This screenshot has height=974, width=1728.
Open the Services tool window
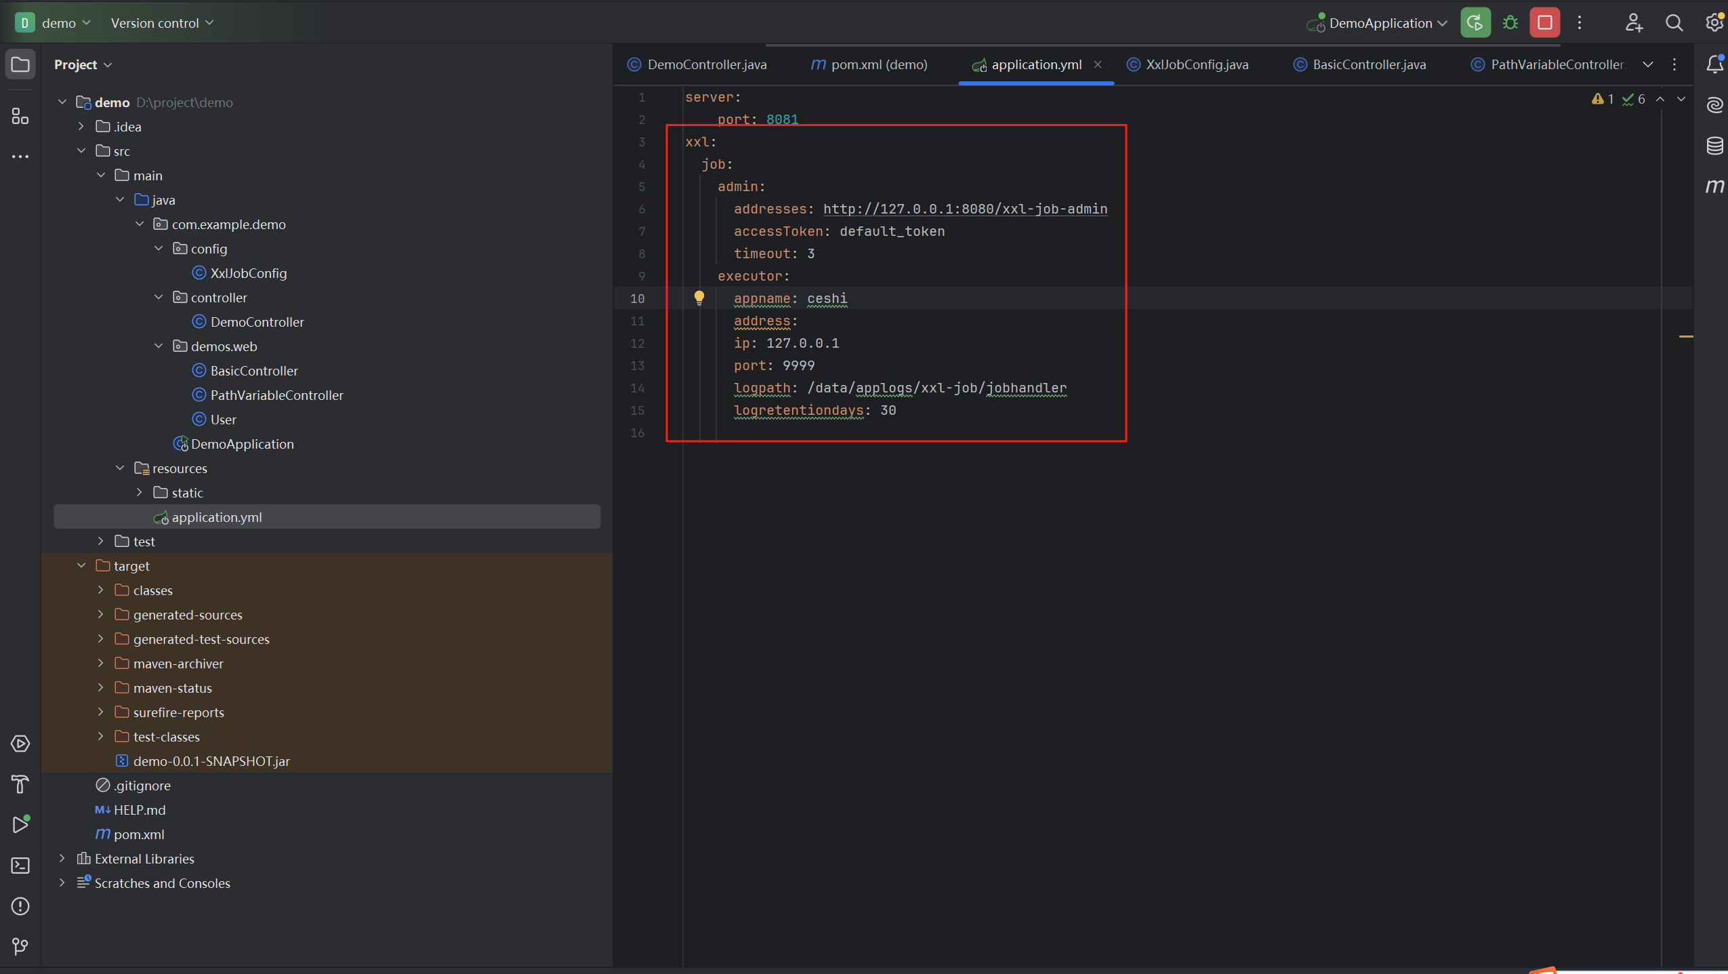click(x=20, y=744)
